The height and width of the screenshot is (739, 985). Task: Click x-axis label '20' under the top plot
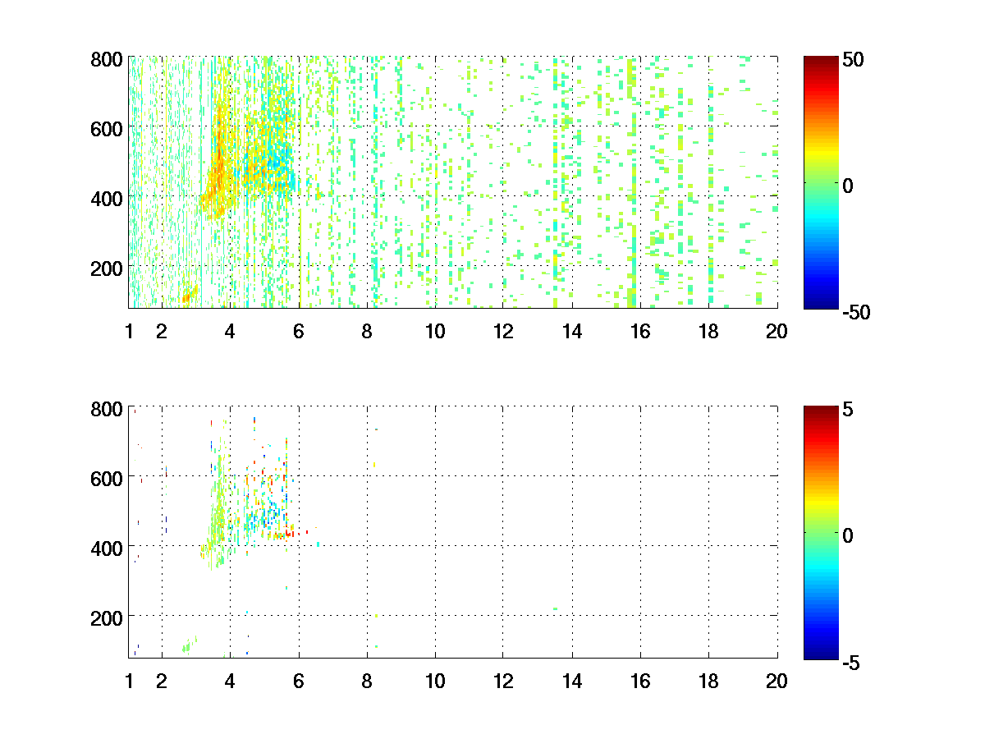pyautogui.click(x=777, y=332)
